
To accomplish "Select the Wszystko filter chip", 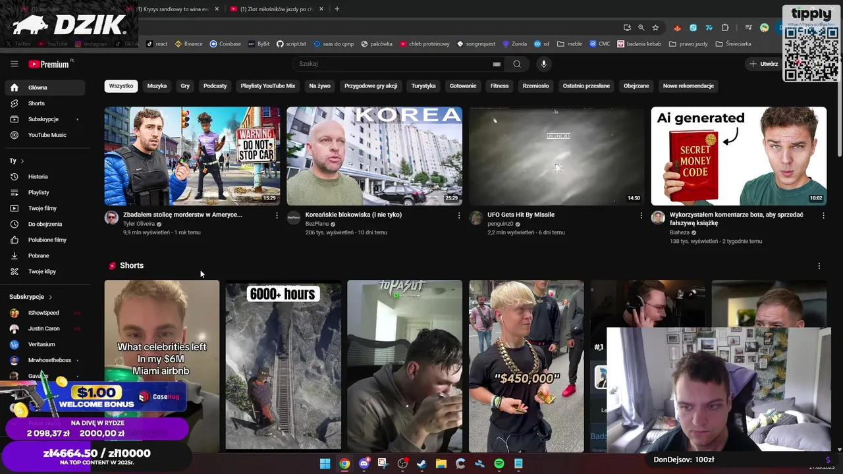I will tap(121, 86).
